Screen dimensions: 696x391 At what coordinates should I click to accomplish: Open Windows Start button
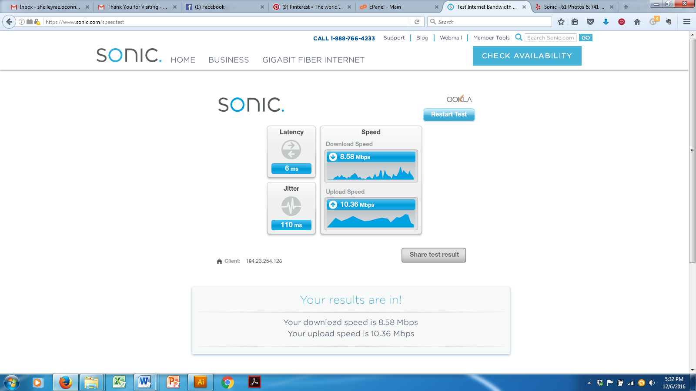pos(12,383)
